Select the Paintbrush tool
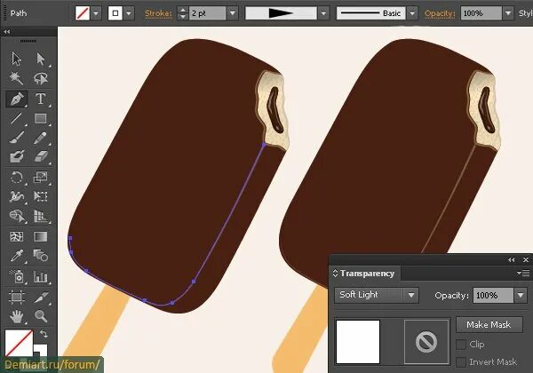The width and height of the screenshot is (533, 373). 16,138
